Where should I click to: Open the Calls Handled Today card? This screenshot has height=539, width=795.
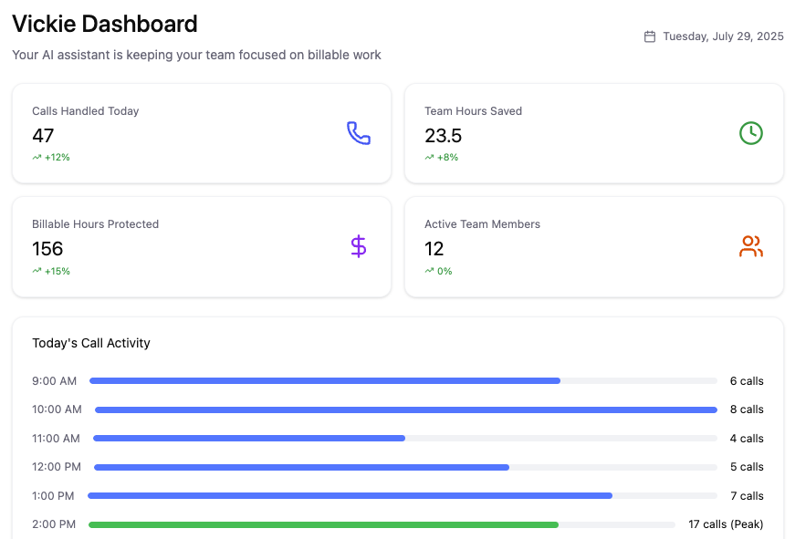click(201, 133)
